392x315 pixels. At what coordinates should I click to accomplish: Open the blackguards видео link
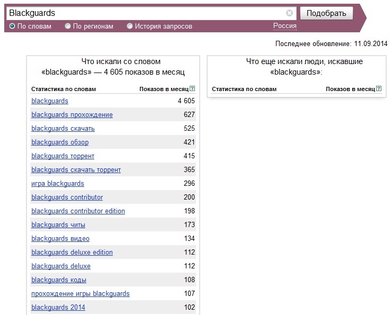pos(60,239)
